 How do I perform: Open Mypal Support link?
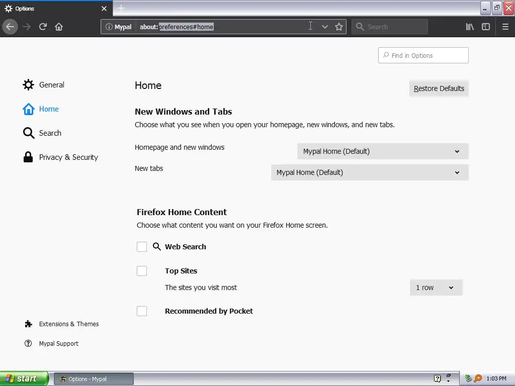(59, 344)
